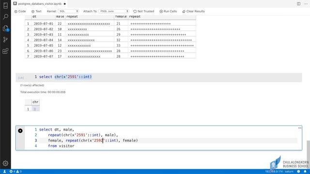Click row number 3 in results table
Screen dimensions: 310x174
[28, 34]
